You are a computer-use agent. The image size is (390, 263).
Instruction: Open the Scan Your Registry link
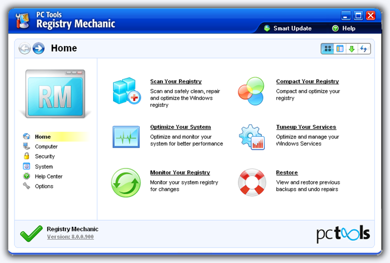[x=176, y=81]
